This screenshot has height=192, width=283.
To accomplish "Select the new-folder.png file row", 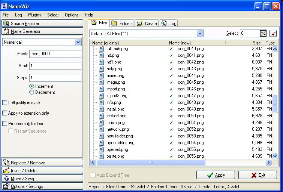I will [181, 136].
